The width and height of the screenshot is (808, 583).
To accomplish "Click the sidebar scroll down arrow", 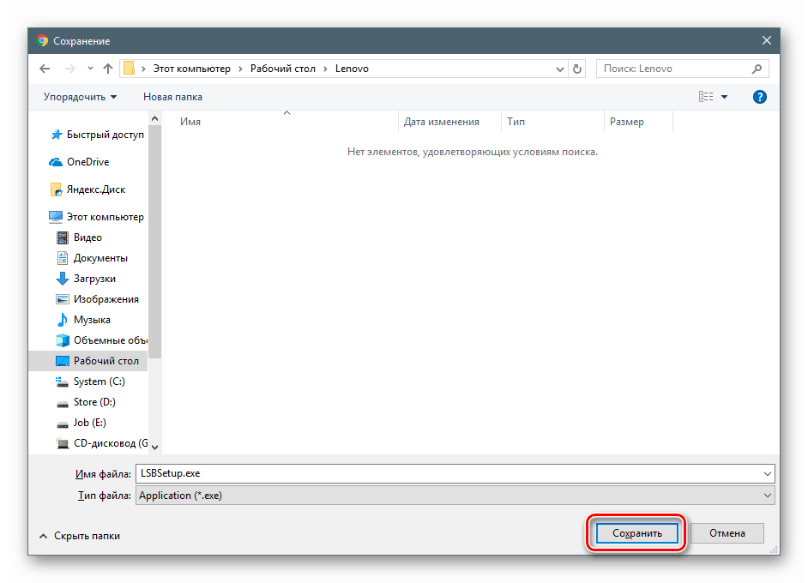I will [155, 448].
